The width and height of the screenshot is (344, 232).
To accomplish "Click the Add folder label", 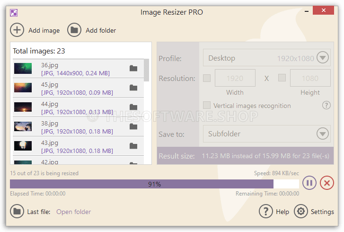I will click(x=101, y=30).
